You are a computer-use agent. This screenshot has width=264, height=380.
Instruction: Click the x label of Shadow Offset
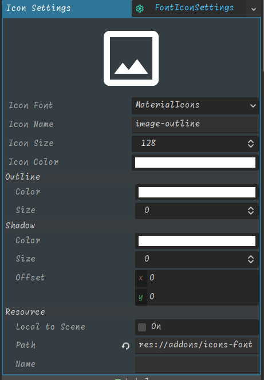click(141, 278)
